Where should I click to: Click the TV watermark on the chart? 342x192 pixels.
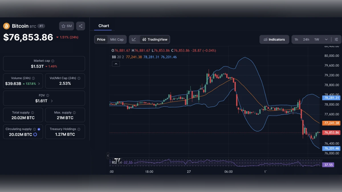click(x=117, y=160)
